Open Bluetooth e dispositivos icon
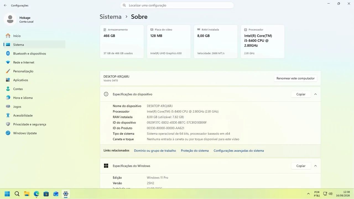354x199 pixels. click(x=8, y=53)
